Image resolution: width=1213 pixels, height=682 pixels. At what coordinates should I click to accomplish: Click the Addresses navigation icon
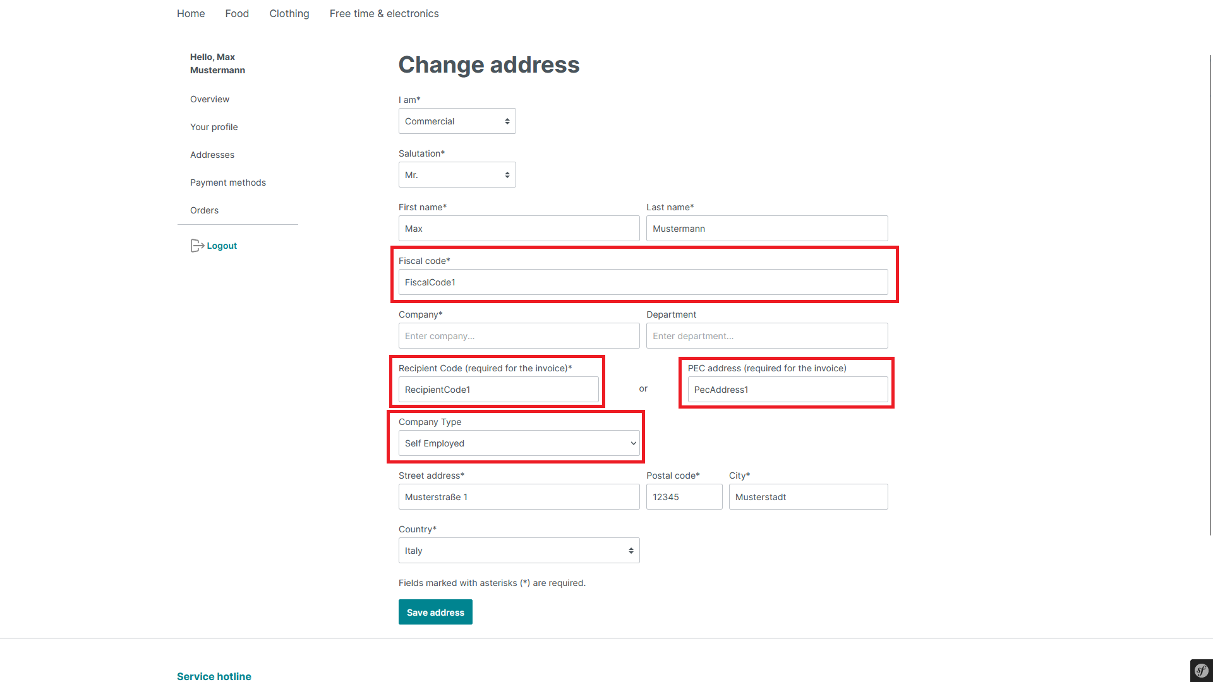[x=212, y=154]
